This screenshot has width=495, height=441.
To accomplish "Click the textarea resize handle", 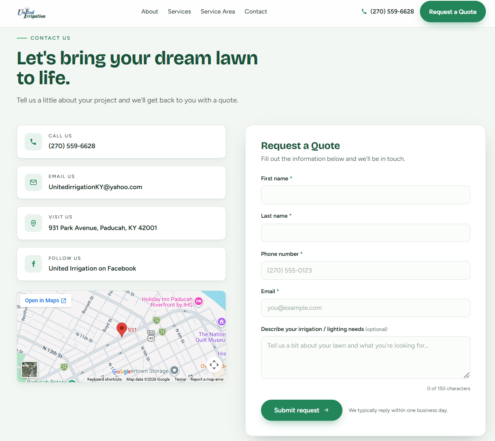I will 467,375.
